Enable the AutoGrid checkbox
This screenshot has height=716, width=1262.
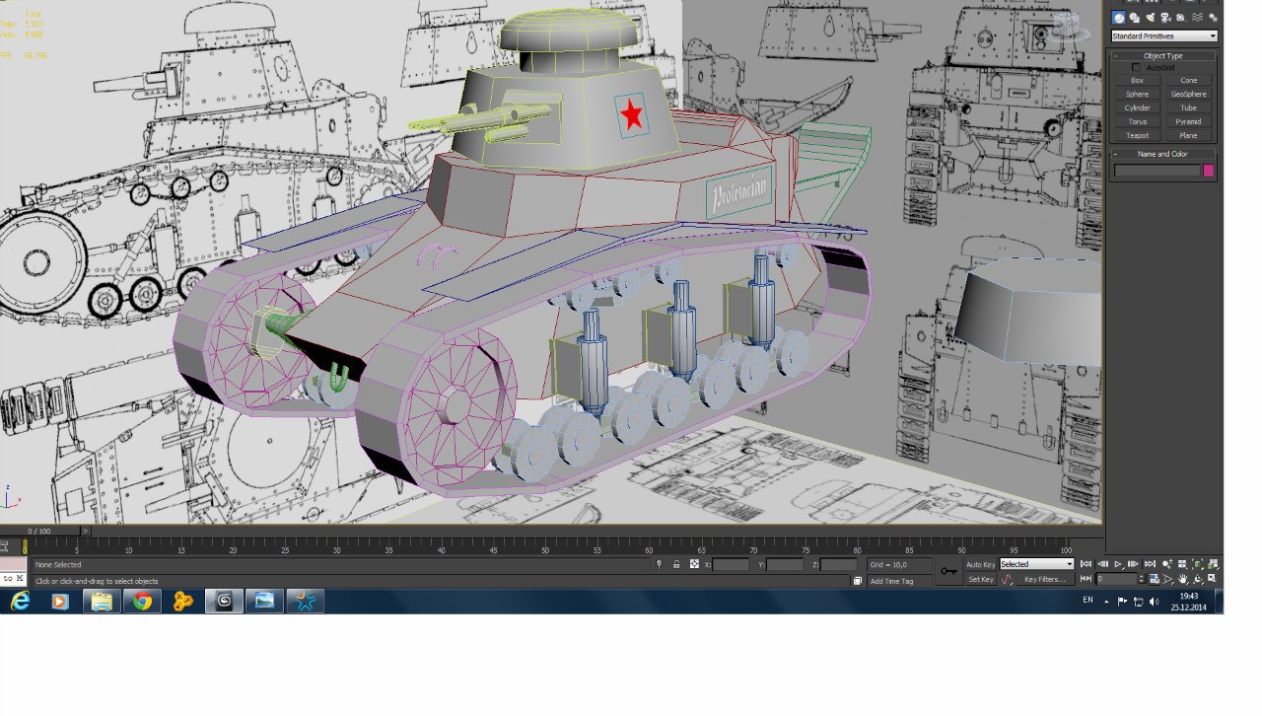pyautogui.click(x=1136, y=68)
